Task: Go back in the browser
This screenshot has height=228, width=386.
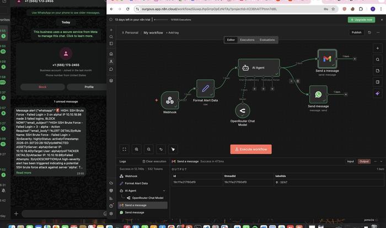Action: click(111, 9)
